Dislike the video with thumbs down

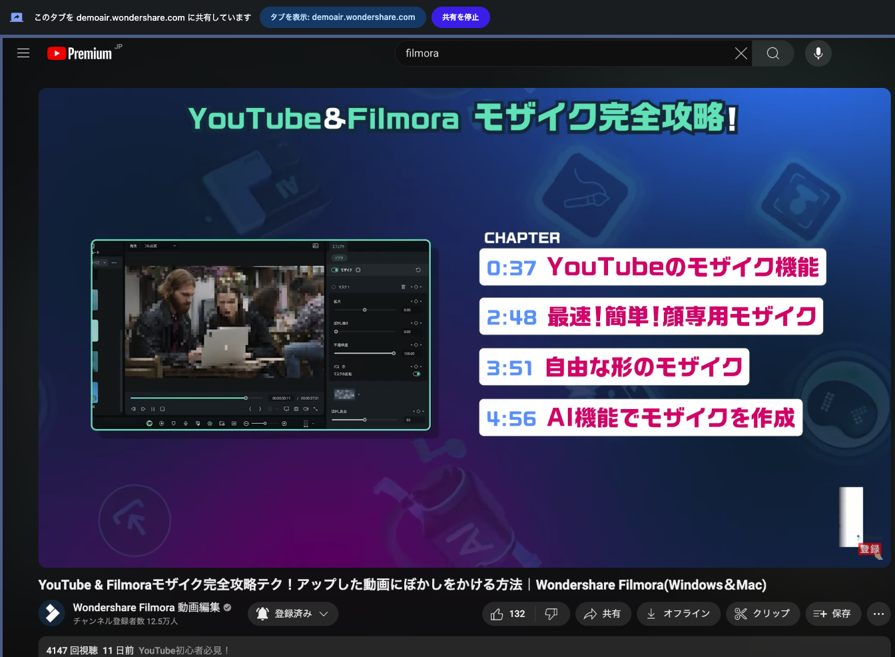point(551,614)
